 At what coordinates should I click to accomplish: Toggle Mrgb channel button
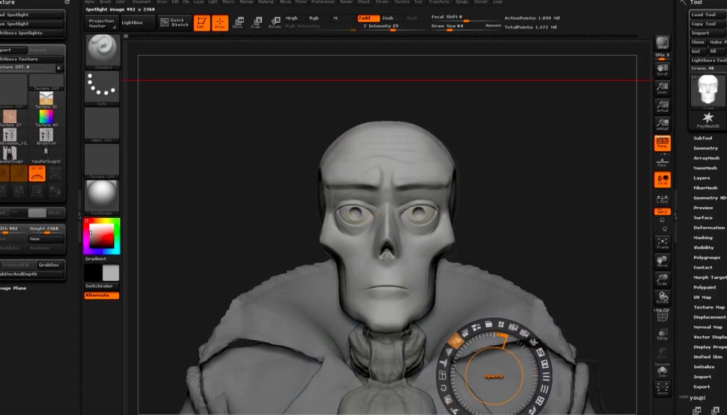tap(292, 18)
